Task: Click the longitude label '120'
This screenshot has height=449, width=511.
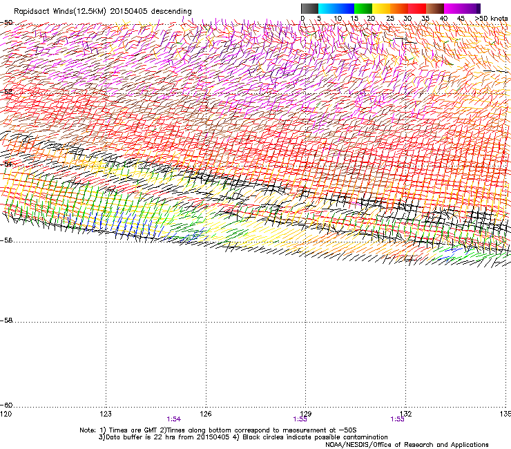Action: coord(6,414)
